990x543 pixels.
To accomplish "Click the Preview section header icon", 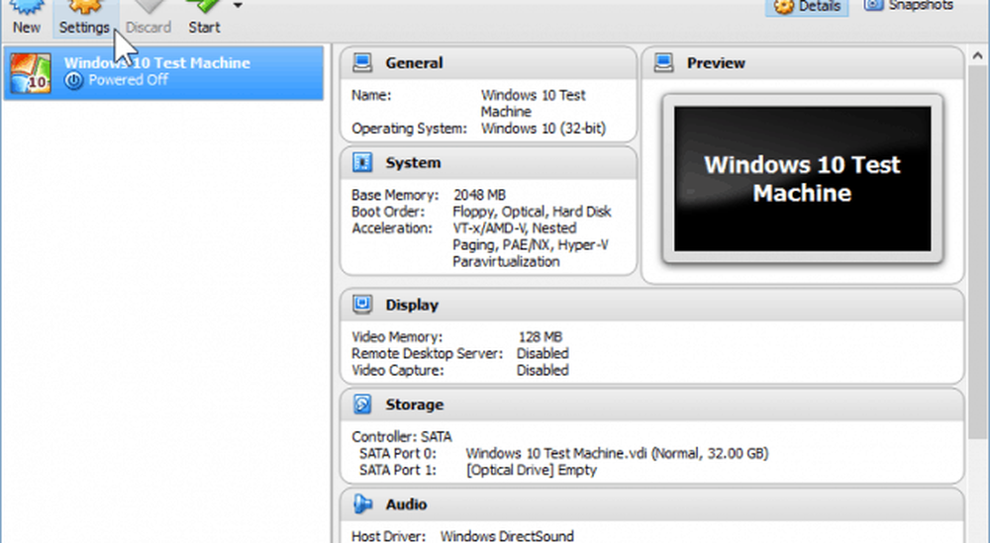I will (x=664, y=63).
